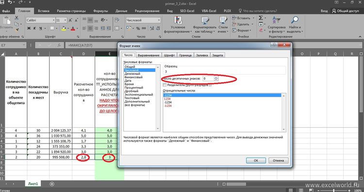Image resolution: width=364 pixels, height=192 pixels.
Task: Open the Calibri font name dropdown
Action: coord(53,20)
